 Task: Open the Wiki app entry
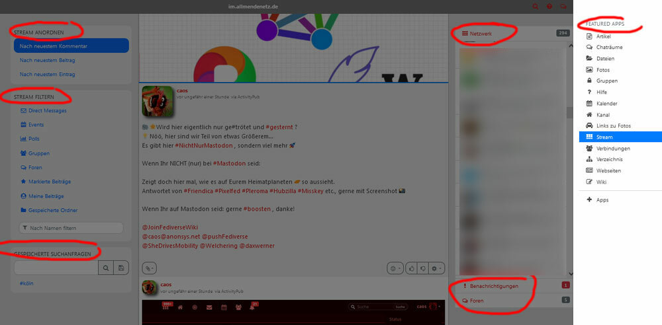pyautogui.click(x=602, y=182)
